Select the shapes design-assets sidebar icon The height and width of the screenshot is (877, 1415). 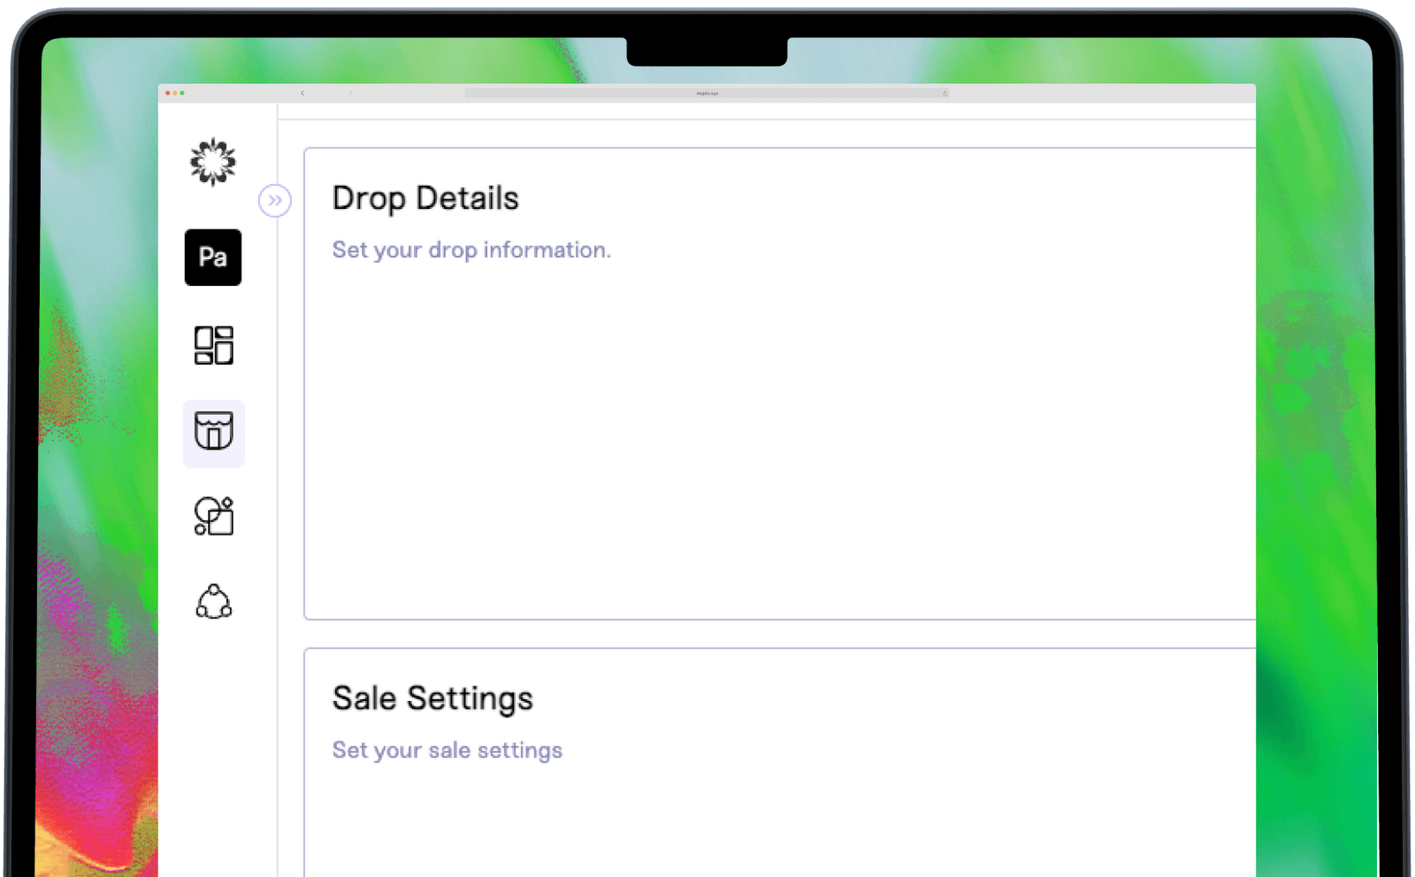[213, 517]
